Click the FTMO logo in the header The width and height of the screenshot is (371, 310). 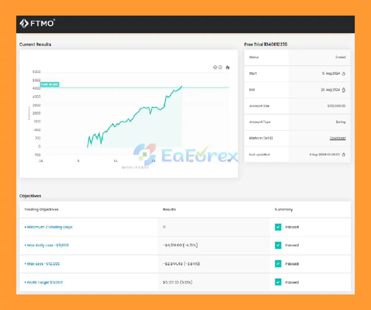pos(37,23)
